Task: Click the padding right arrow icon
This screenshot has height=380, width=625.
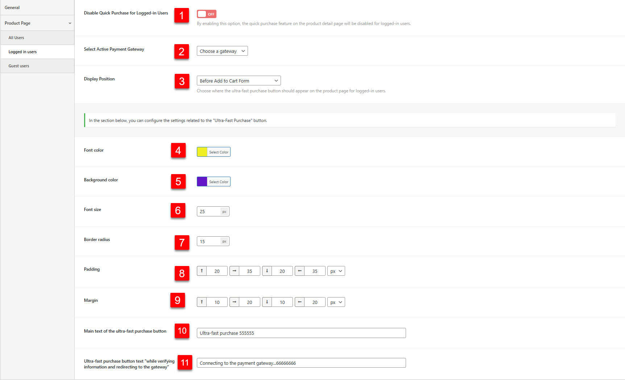Action: [235, 271]
